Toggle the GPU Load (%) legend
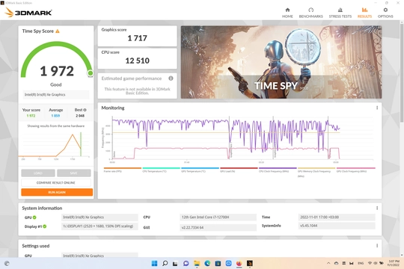Viewport: 404px width, 269px height. coord(239,170)
